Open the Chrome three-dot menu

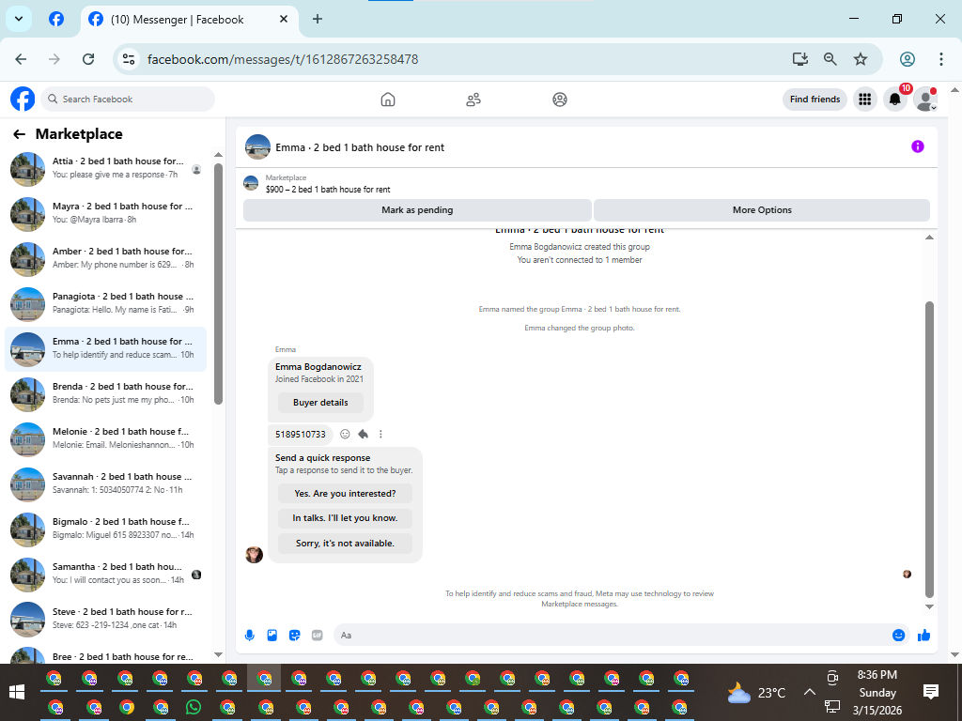click(940, 59)
